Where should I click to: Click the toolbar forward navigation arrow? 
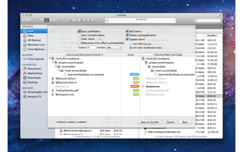tap(29, 20)
